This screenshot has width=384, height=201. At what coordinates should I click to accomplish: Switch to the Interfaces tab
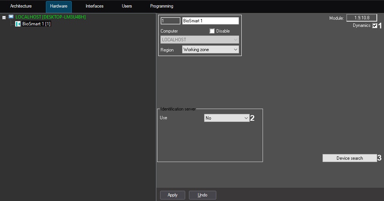tap(94, 6)
